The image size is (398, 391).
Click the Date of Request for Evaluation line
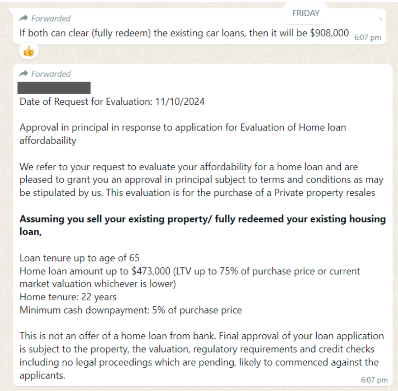tap(112, 102)
